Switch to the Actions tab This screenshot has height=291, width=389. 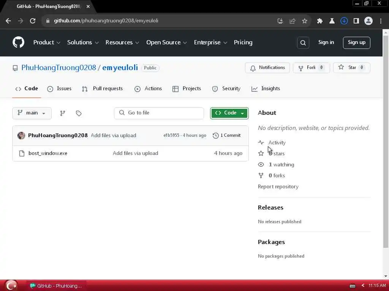click(148, 89)
